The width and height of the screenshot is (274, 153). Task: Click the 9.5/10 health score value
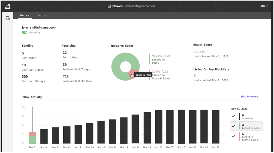pyautogui.click(x=199, y=52)
